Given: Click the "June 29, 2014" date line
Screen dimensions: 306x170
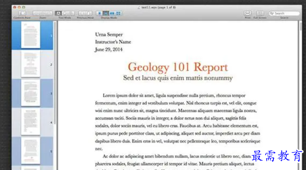Looking at the screenshot, I should [x=109, y=50].
